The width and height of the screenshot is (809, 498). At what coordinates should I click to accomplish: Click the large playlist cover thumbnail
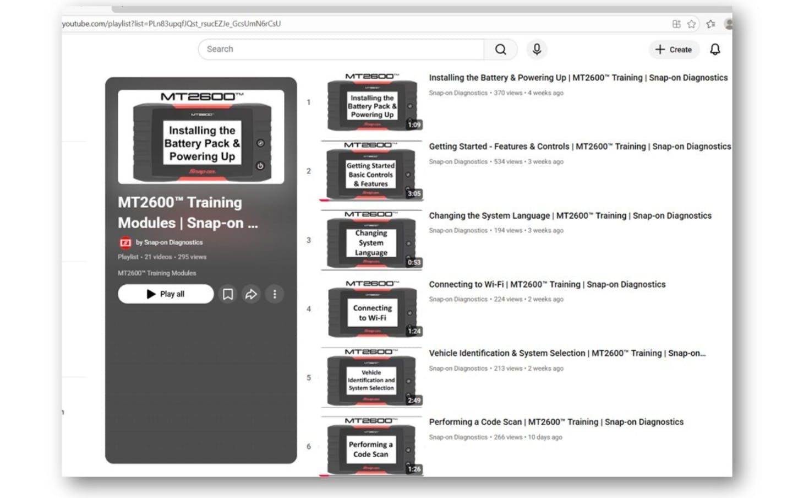click(201, 137)
